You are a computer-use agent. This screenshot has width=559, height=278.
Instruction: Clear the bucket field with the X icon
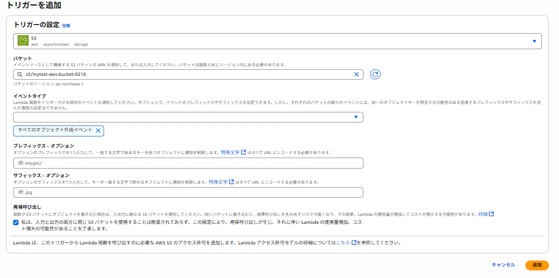click(x=356, y=74)
